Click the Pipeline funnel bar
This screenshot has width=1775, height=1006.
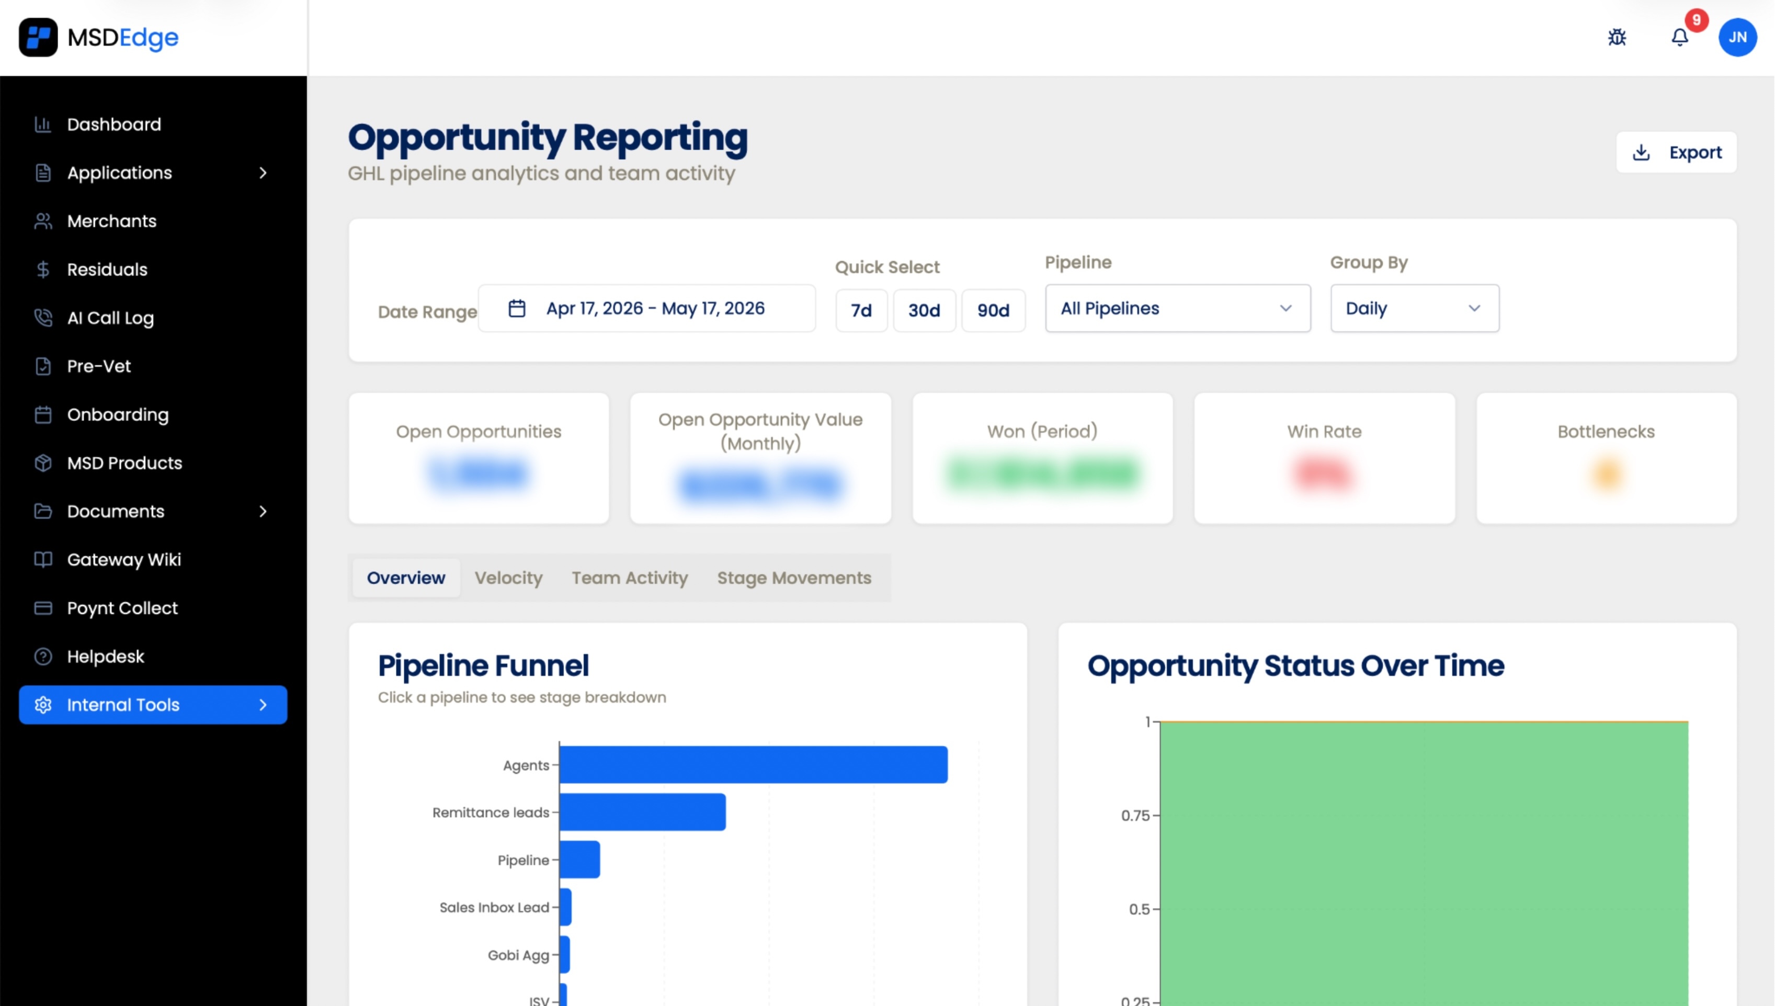coord(579,860)
